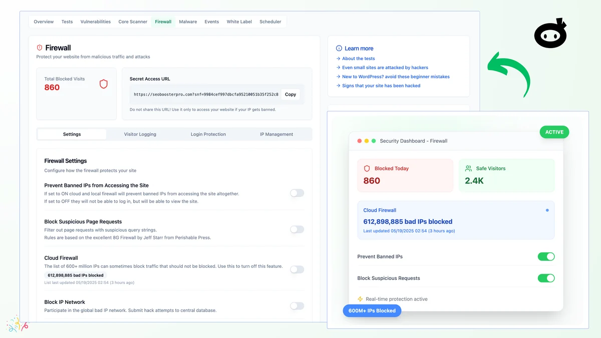Click the red shield icon beside Total Blocked Visits

104,85
